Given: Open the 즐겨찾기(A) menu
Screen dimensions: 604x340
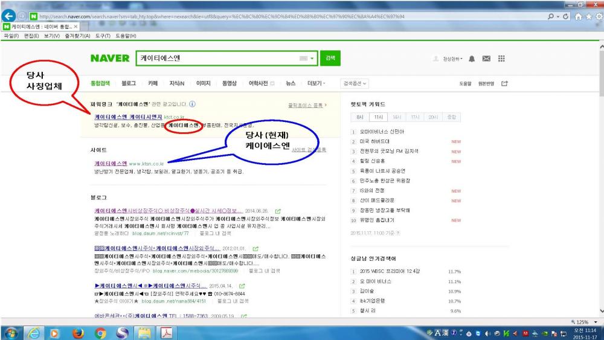Looking at the screenshot, I should click(77, 36).
